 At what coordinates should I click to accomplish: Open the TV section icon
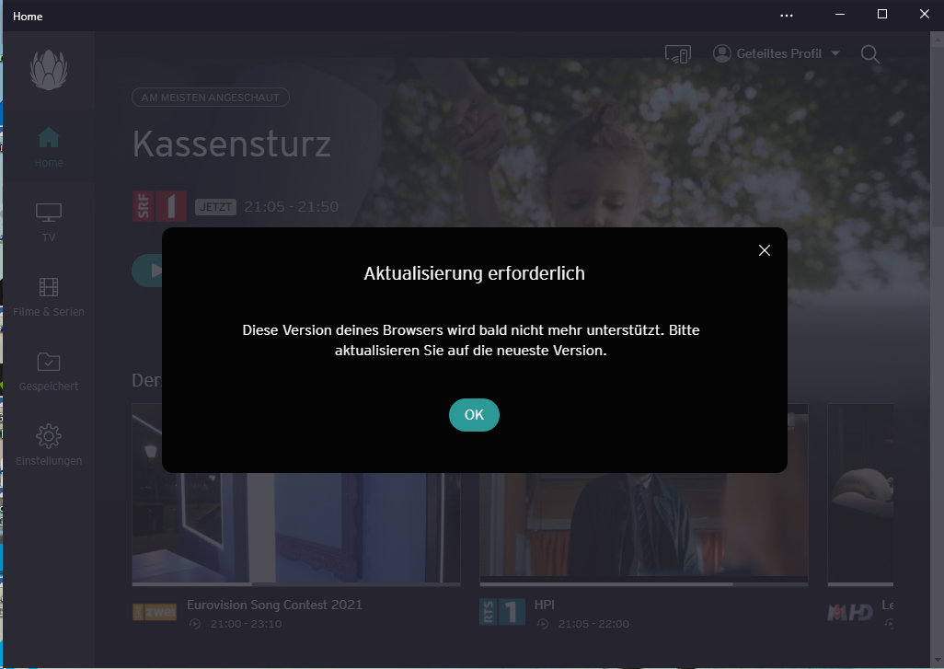point(49,213)
